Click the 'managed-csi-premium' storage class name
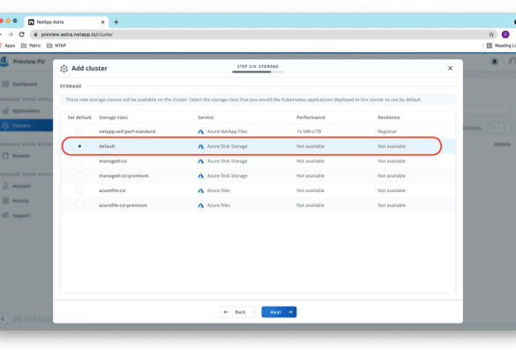This screenshot has width=516, height=357. (x=123, y=176)
